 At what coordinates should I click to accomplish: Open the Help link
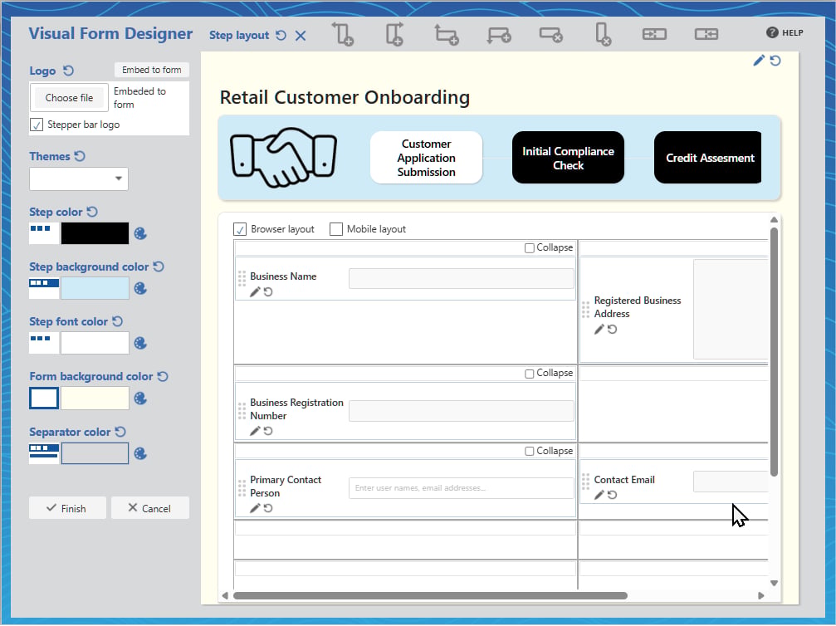[785, 32]
